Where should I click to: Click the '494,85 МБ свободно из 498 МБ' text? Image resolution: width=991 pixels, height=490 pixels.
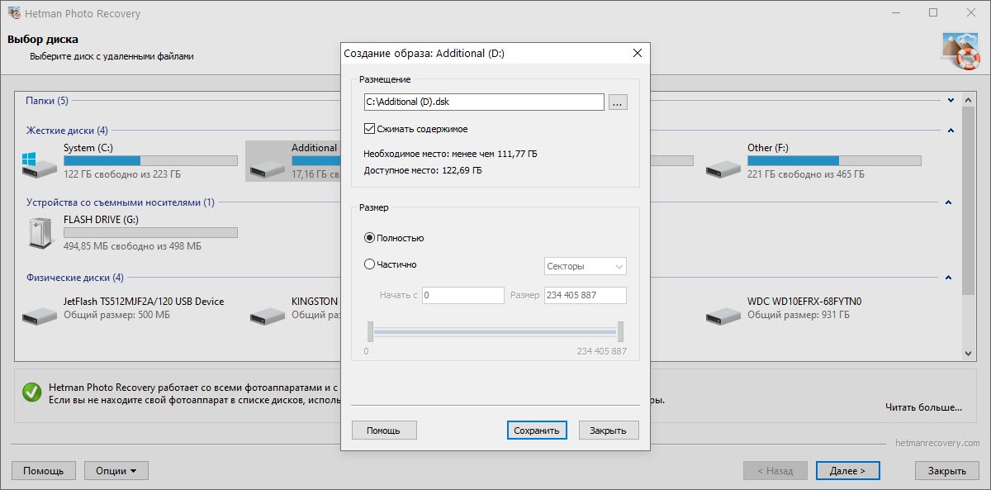pyautogui.click(x=132, y=246)
